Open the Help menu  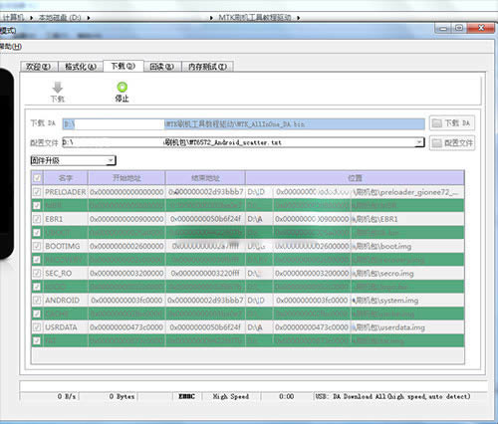click(x=11, y=47)
